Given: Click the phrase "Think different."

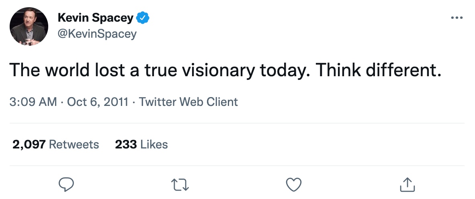Looking at the screenshot, I should click(379, 71).
